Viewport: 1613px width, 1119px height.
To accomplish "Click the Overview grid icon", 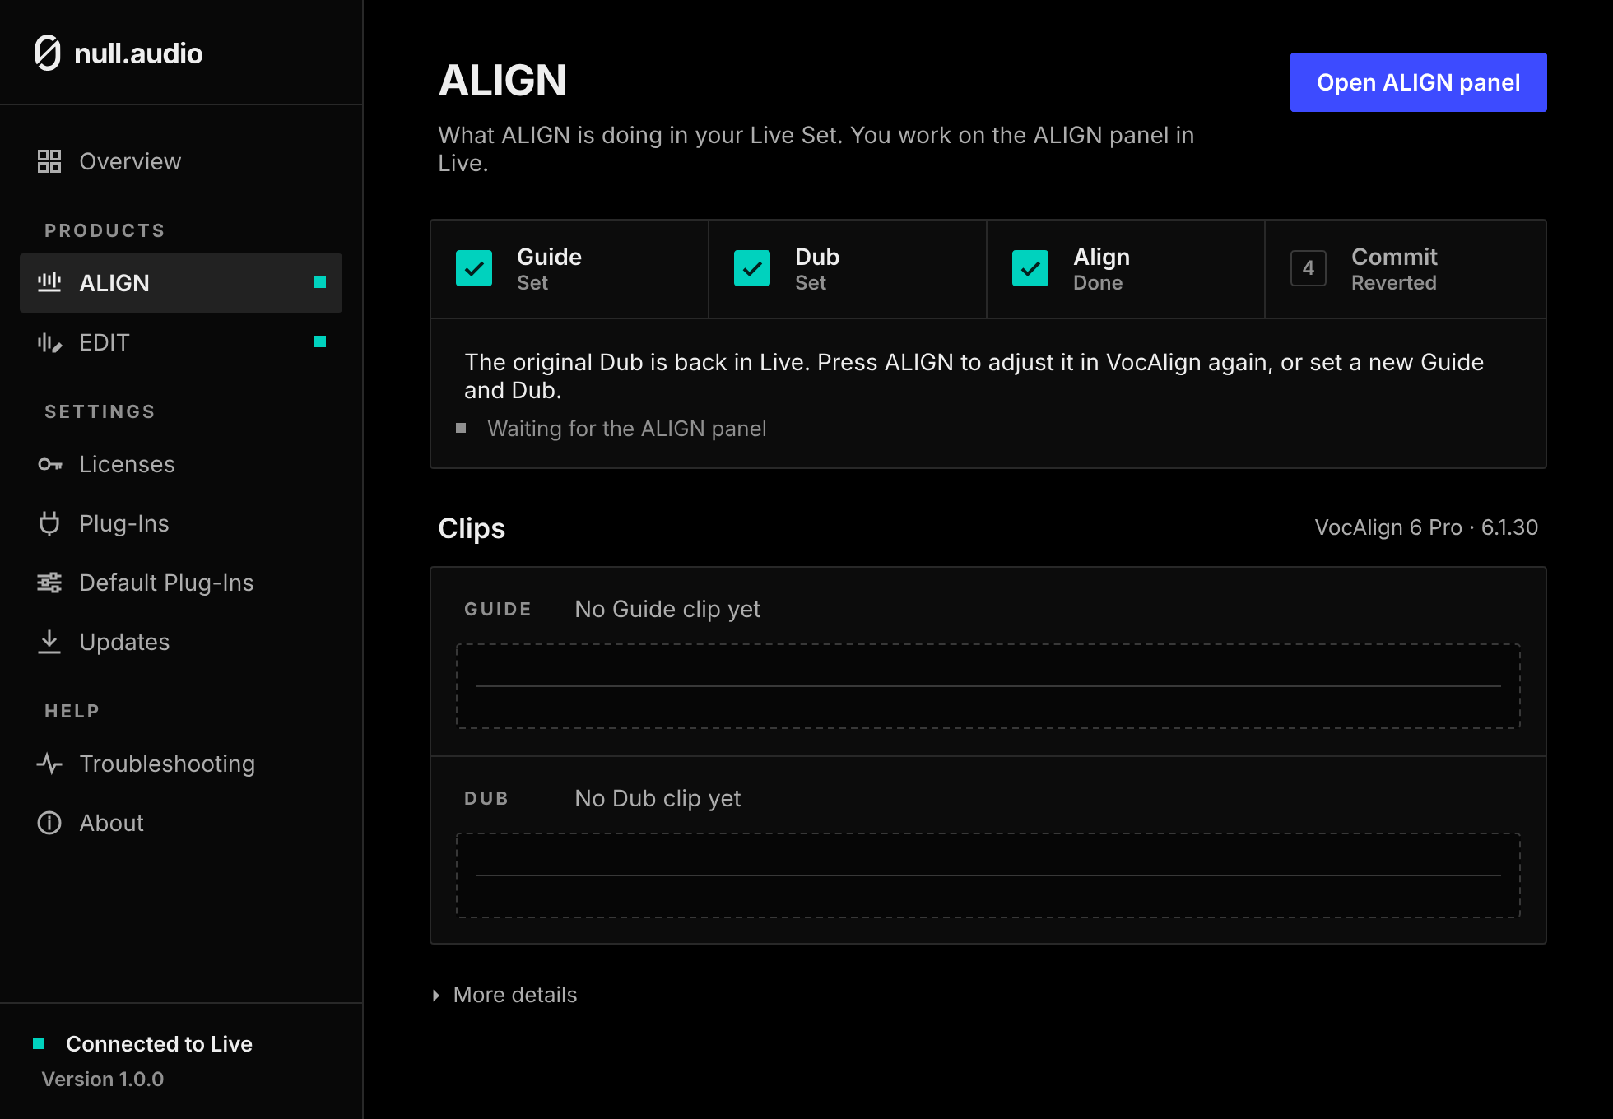I will click(49, 161).
